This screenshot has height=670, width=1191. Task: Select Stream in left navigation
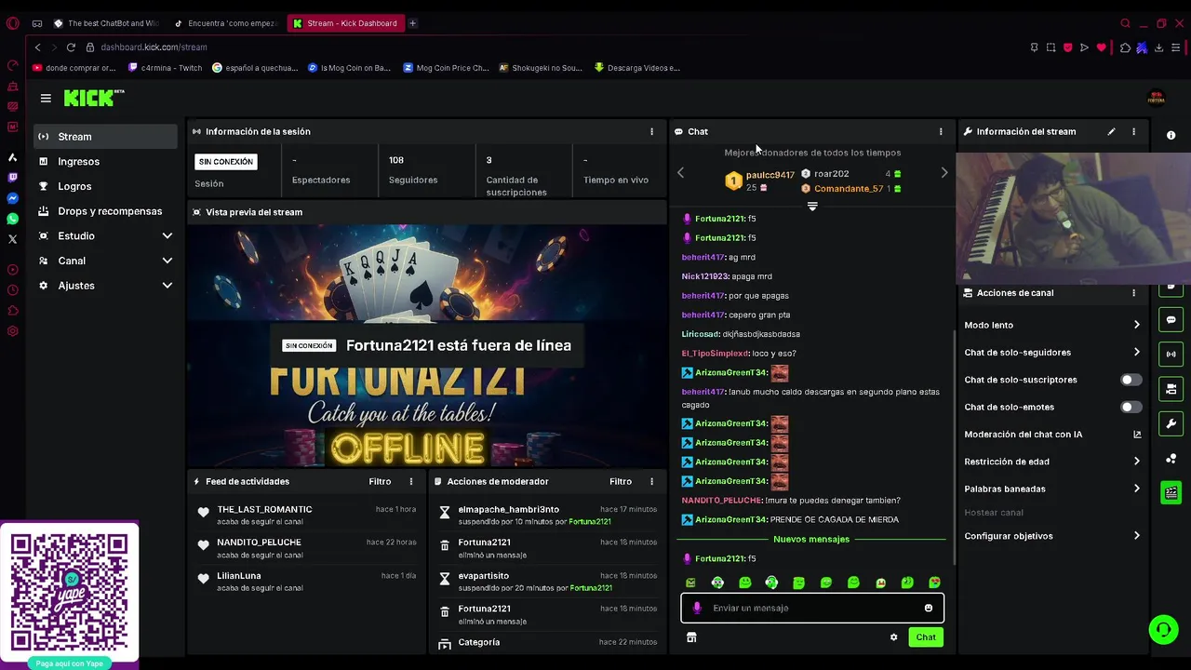point(106,137)
